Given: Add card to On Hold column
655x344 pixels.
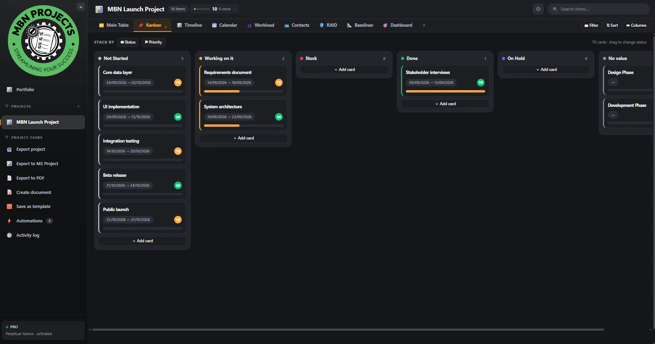Looking at the screenshot, I should (546, 70).
